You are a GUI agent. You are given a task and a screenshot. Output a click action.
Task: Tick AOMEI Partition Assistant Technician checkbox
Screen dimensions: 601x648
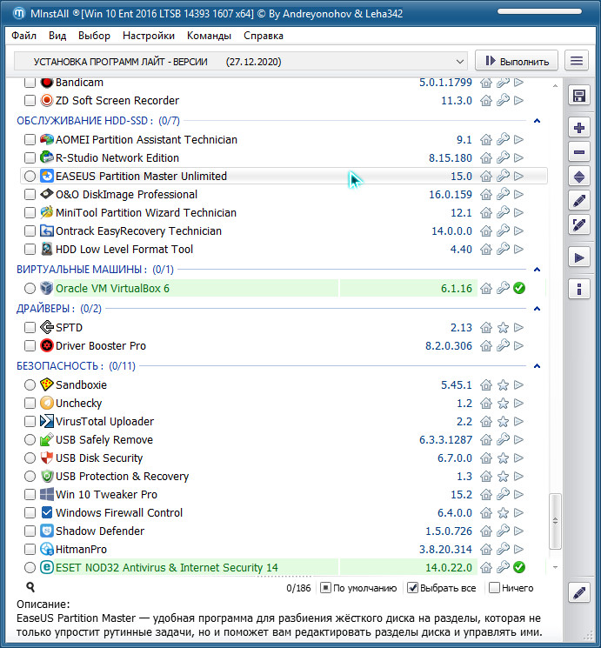click(30, 140)
